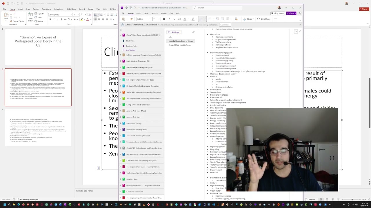
Task: Toggle text Shadow in PowerPoint
Action: tap(61, 19)
